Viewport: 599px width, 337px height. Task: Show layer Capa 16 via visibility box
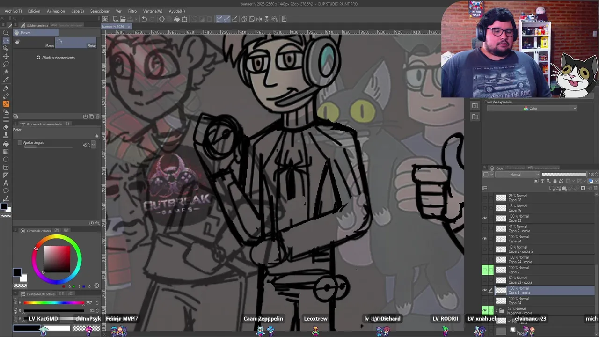pyautogui.click(x=485, y=208)
